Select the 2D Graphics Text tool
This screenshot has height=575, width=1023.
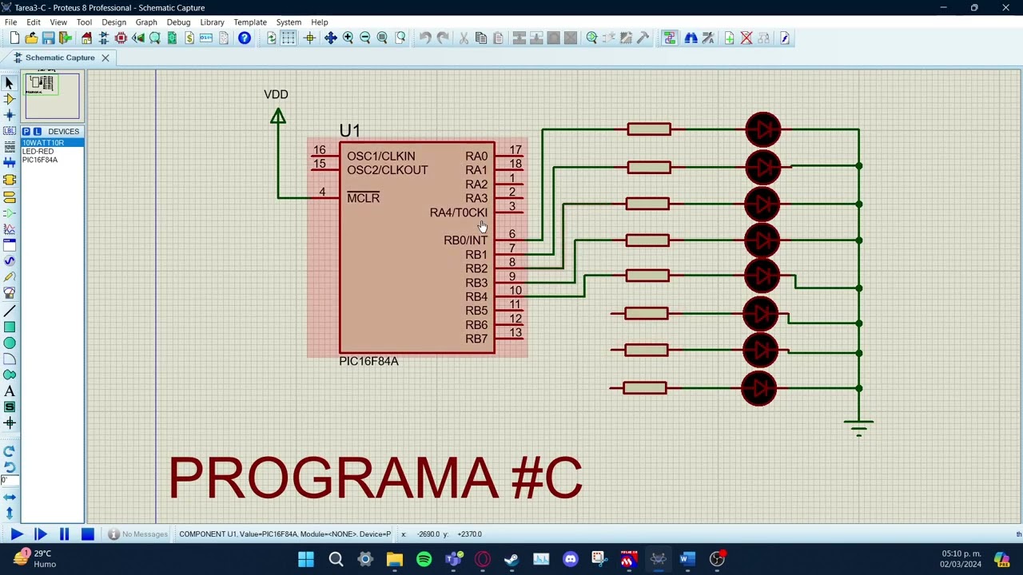[x=10, y=391]
